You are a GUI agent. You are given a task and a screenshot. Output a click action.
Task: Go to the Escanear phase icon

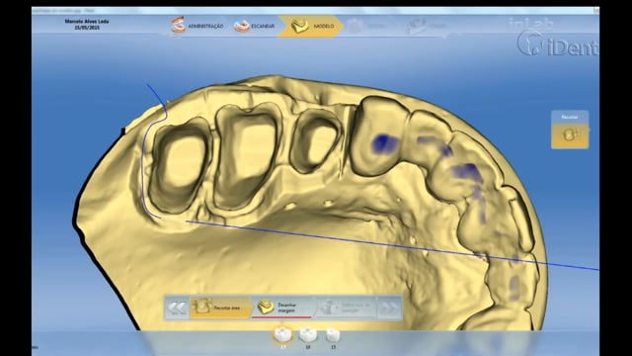click(241, 27)
